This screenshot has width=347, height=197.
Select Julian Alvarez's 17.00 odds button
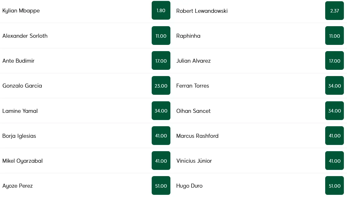tap(334, 61)
